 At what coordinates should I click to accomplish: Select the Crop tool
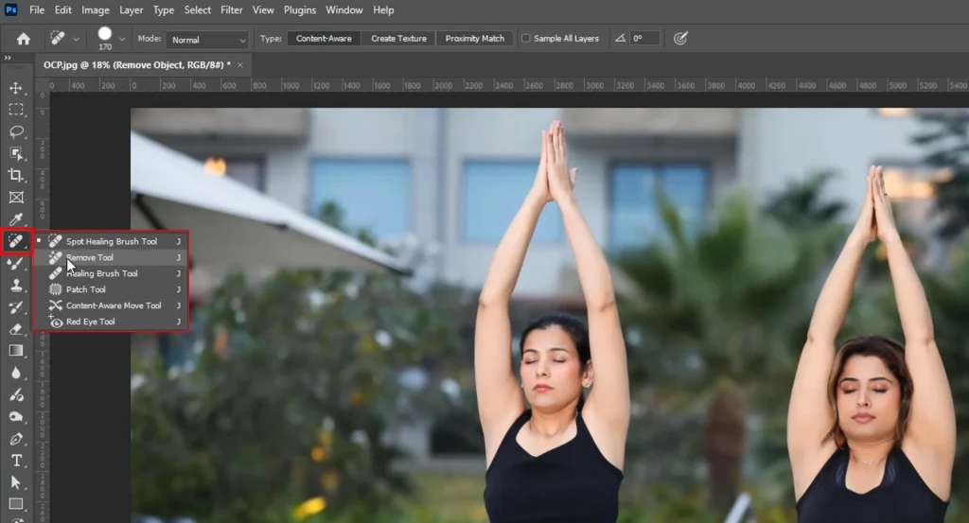pos(16,175)
